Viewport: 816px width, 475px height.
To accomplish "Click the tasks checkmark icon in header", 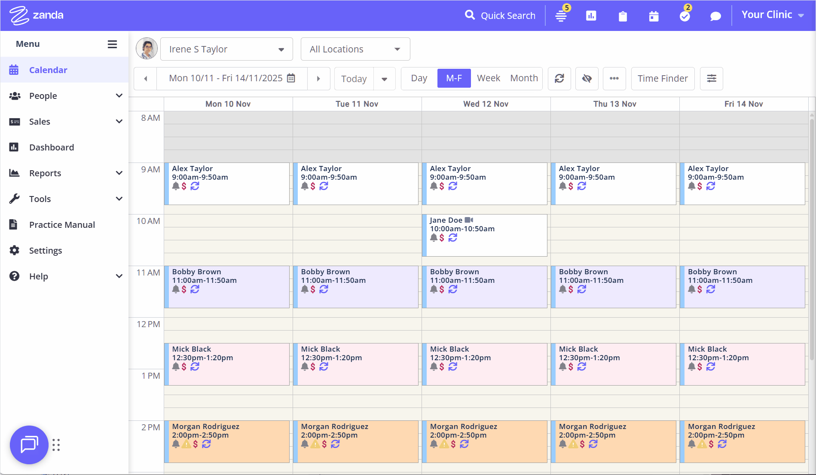I will [685, 16].
